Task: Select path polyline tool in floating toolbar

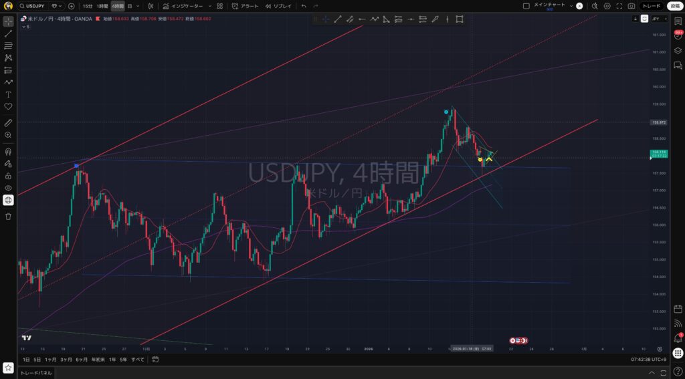Action: [x=375, y=19]
